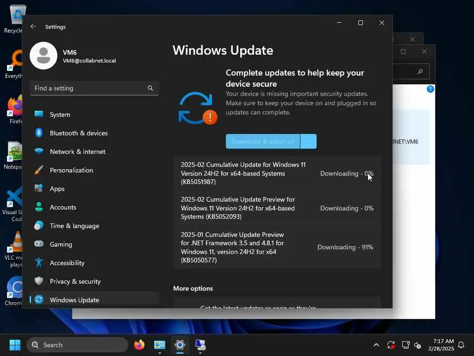Click the Windows Update tray icon
The image size is (474, 356).
point(391,345)
